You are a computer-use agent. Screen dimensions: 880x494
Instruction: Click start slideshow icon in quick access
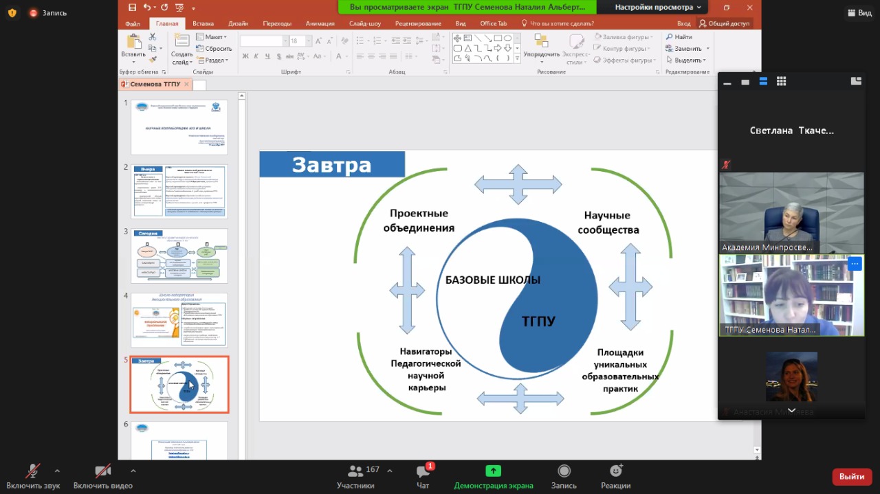180,7
